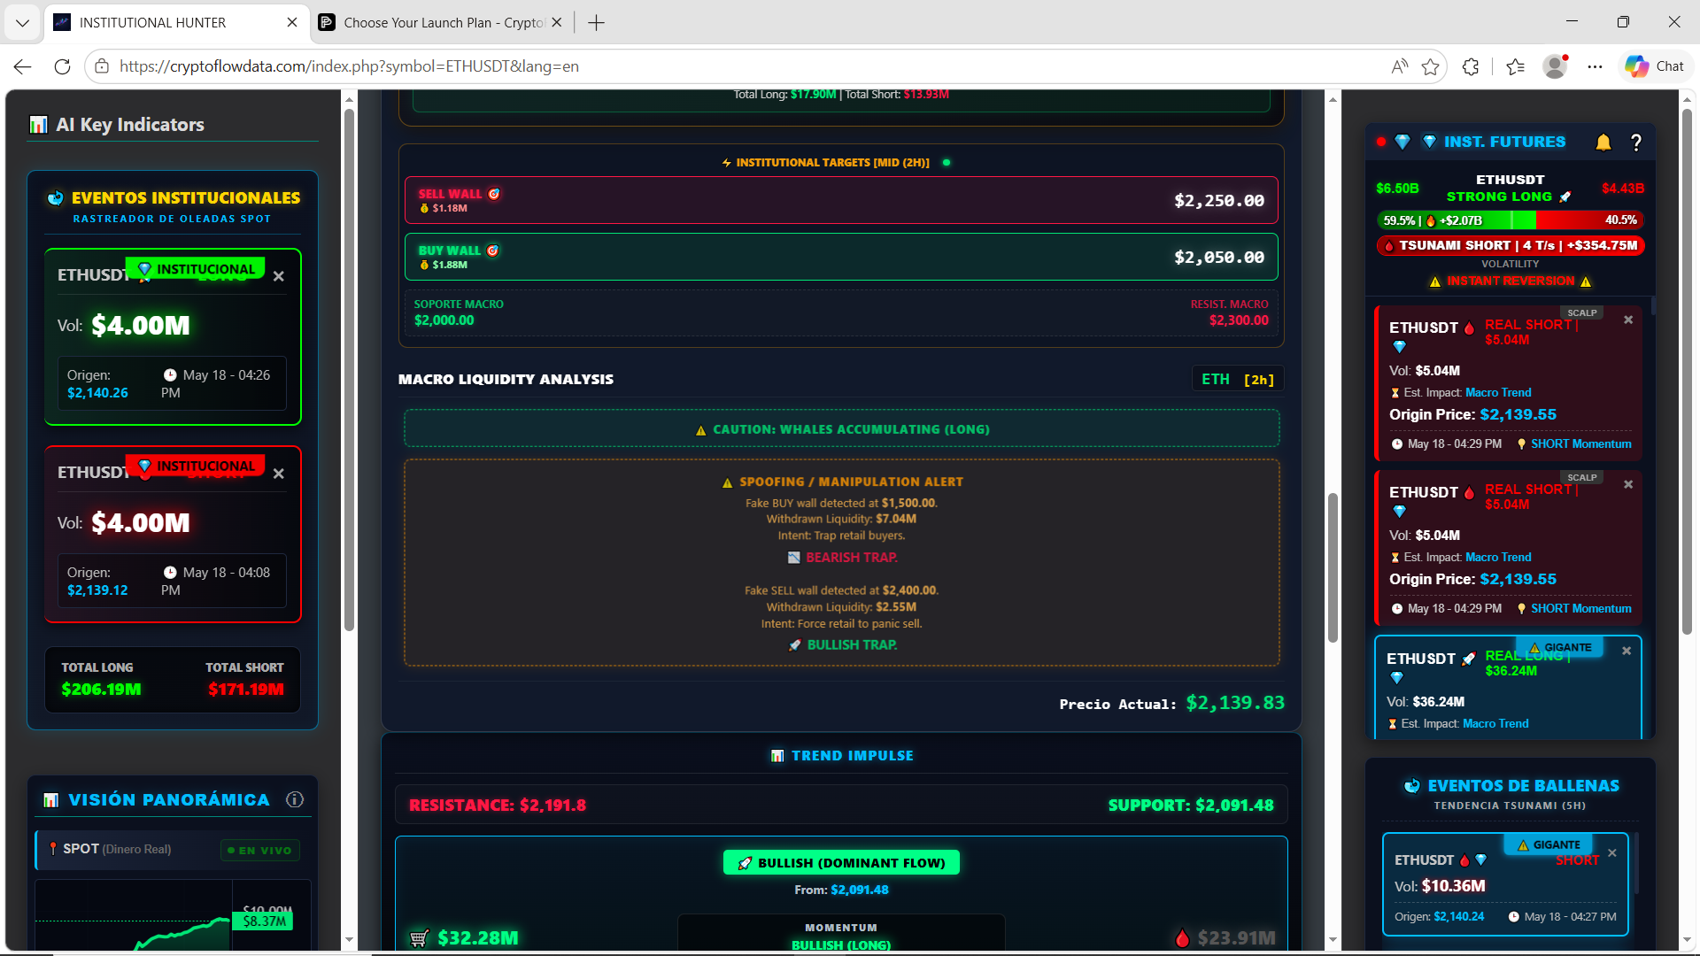Dismiss the green INSTITUCIONAL ETHUSDT $2,140.26 card
The image size is (1700, 956).
tap(279, 276)
